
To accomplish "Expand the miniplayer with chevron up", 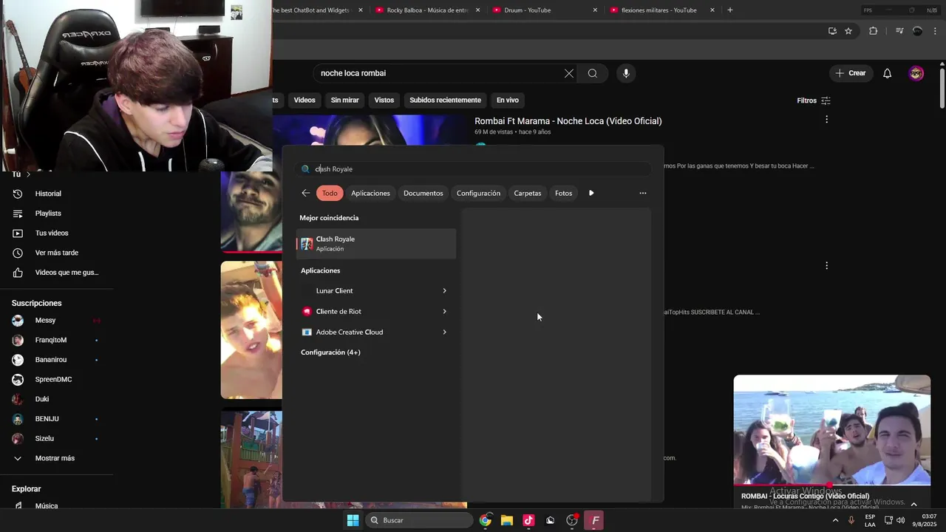I will (x=914, y=505).
